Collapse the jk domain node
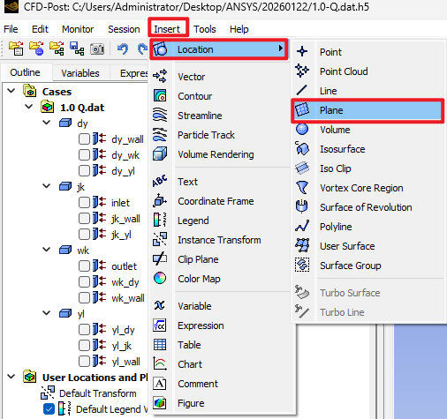The image size is (447, 419). pyautogui.click(x=47, y=186)
